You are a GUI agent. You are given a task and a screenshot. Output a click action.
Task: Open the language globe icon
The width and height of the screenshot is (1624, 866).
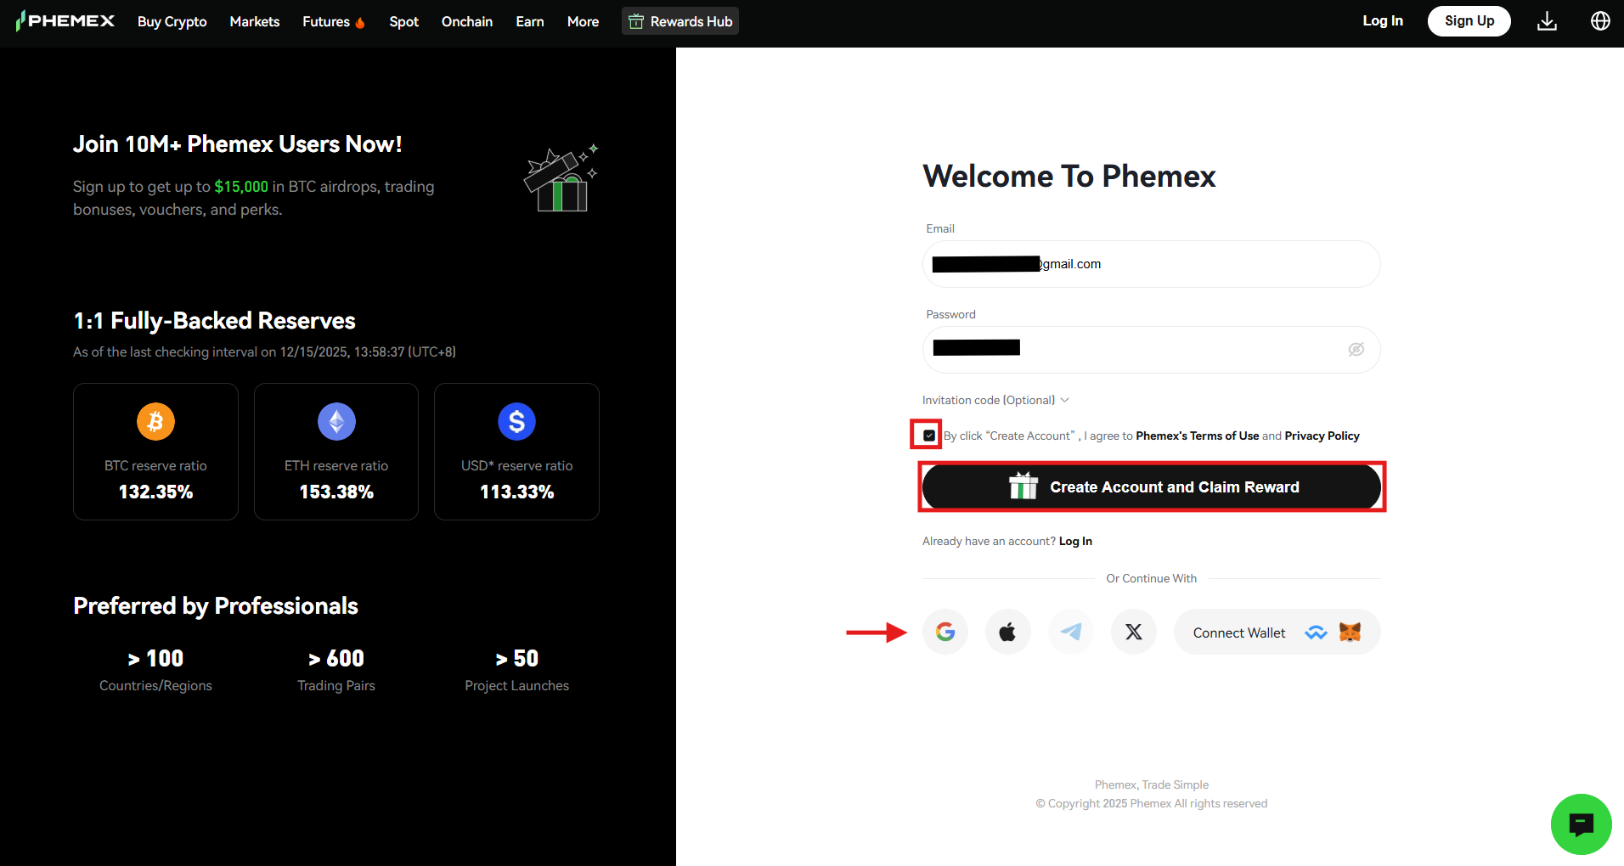click(x=1600, y=20)
